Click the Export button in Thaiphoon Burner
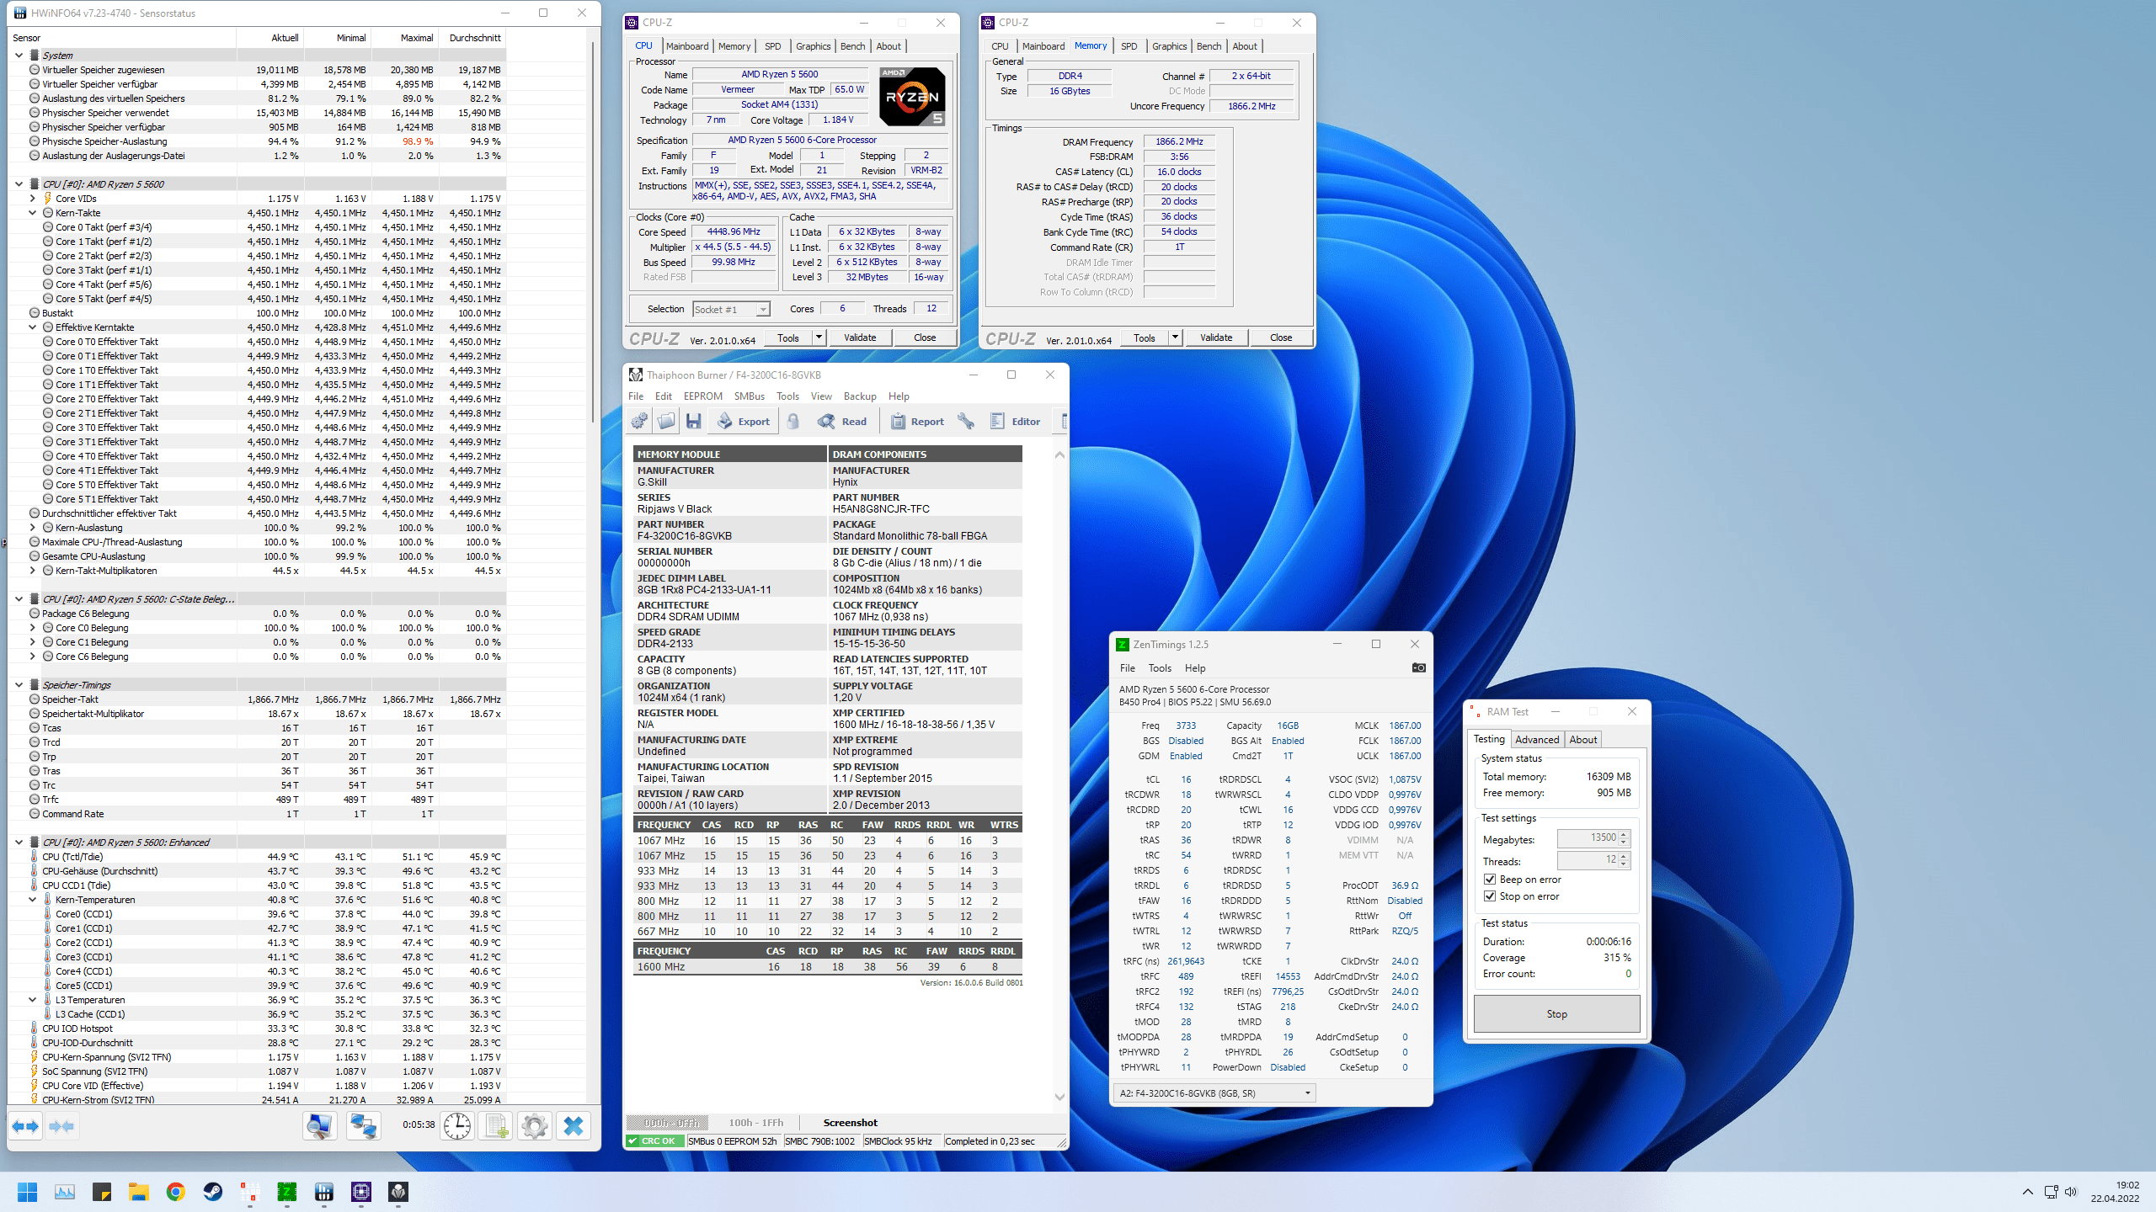 click(x=744, y=422)
